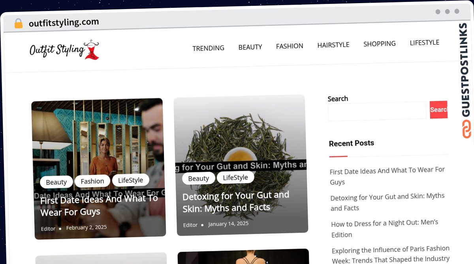Click the January 14, 2025 date
The image size is (474, 264).
(228, 224)
